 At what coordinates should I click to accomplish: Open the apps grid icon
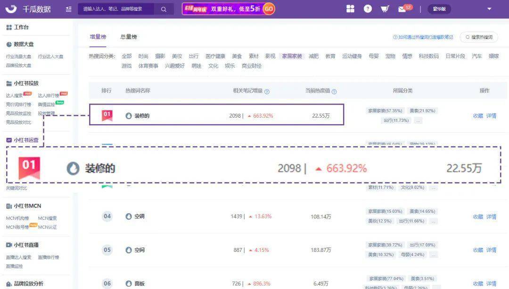pyautogui.click(x=350, y=9)
